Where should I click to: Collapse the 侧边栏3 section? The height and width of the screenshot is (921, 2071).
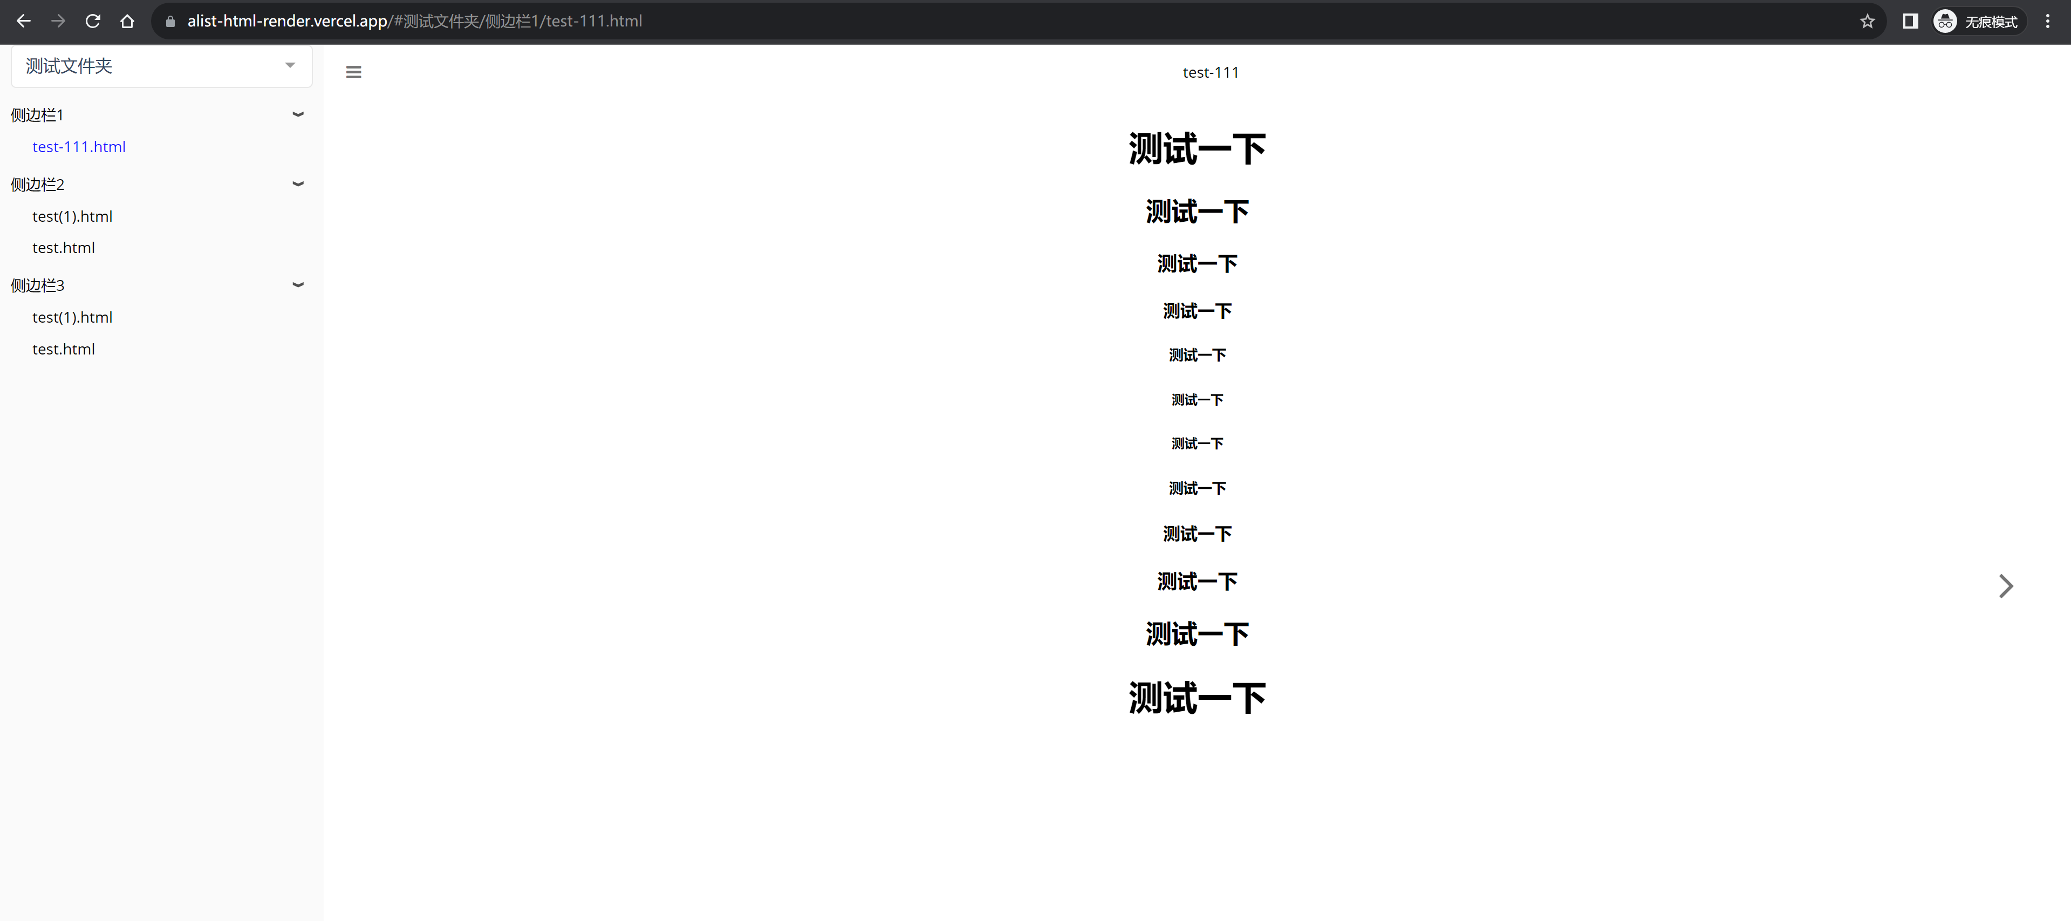click(x=297, y=285)
